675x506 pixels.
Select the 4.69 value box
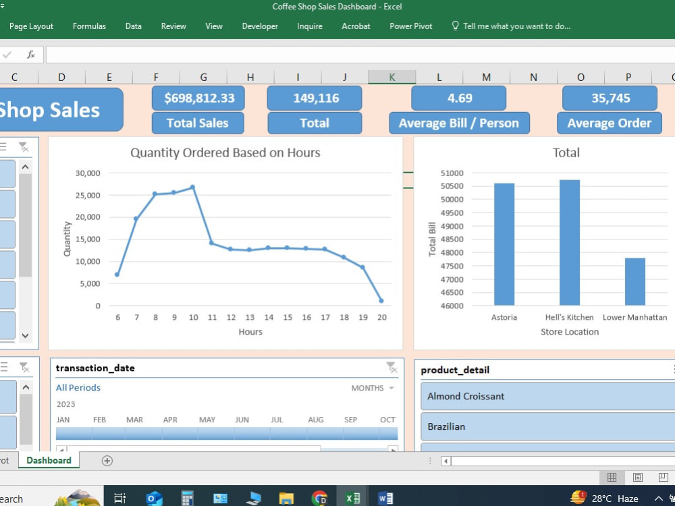pyautogui.click(x=459, y=98)
